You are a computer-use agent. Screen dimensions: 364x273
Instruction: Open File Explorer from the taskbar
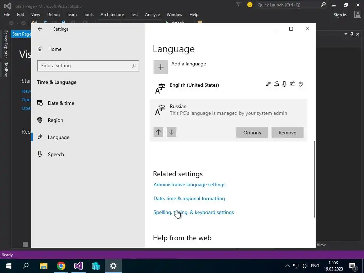click(x=43, y=266)
